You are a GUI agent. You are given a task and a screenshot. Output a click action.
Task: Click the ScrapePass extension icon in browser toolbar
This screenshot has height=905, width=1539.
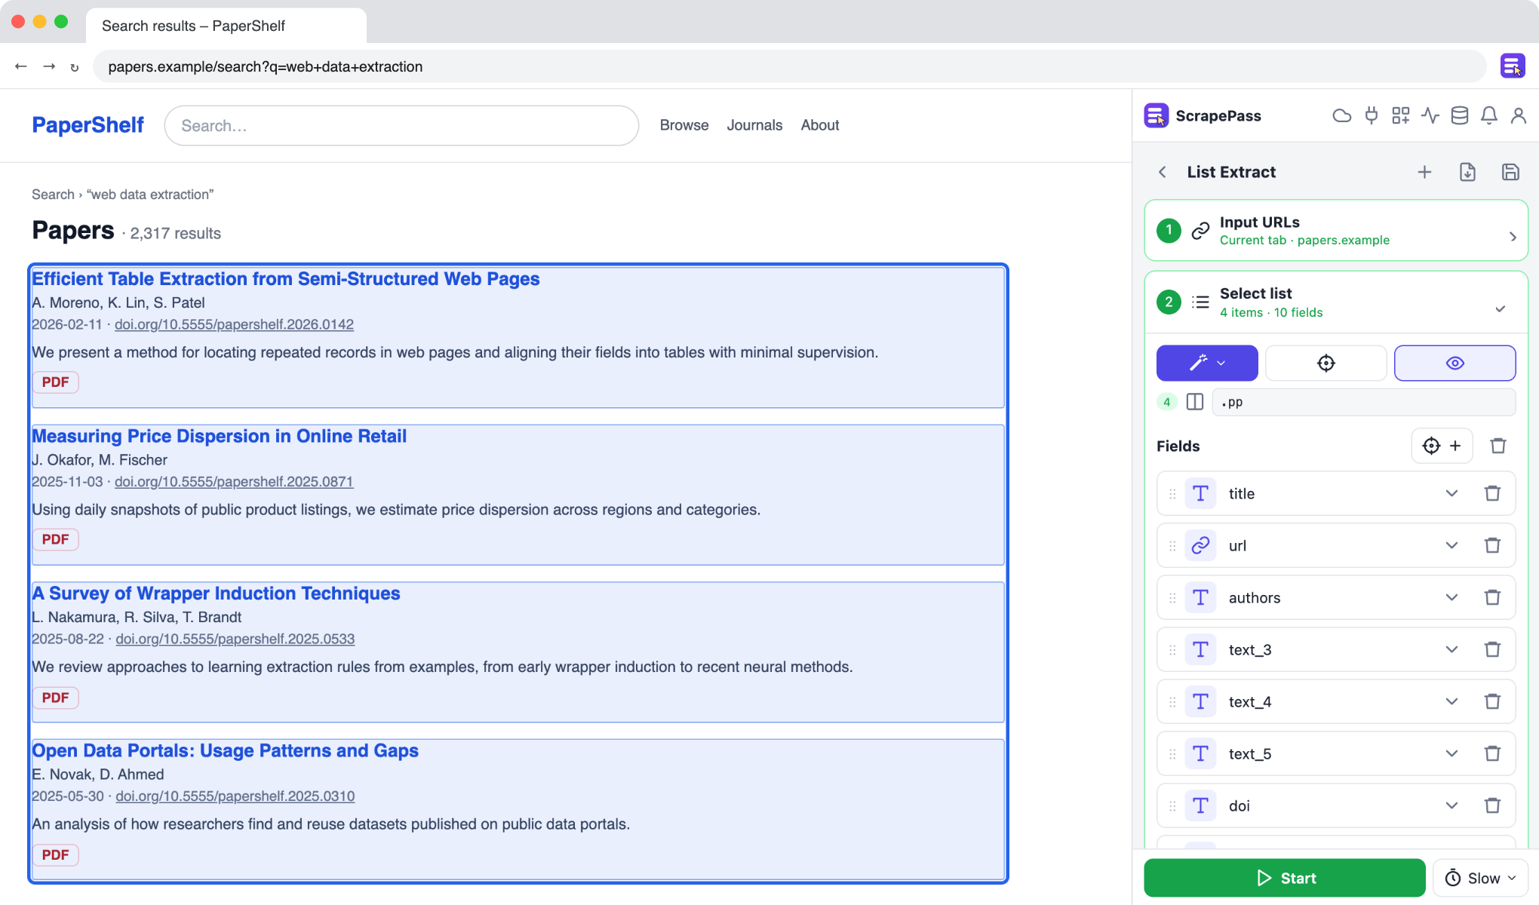1512,66
